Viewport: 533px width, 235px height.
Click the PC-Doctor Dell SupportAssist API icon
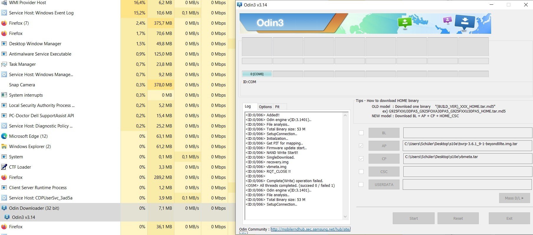tap(4, 116)
